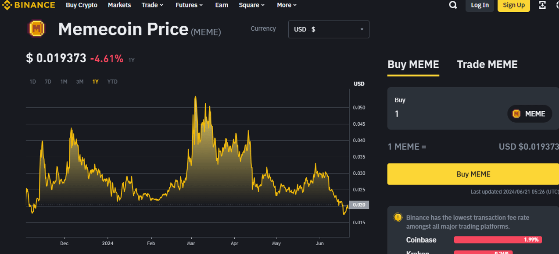Open the Markets menu item

point(119,5)
